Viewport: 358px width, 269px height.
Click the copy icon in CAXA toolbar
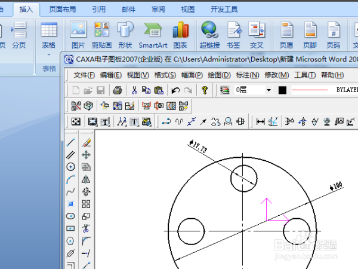[x=146, y=90]
